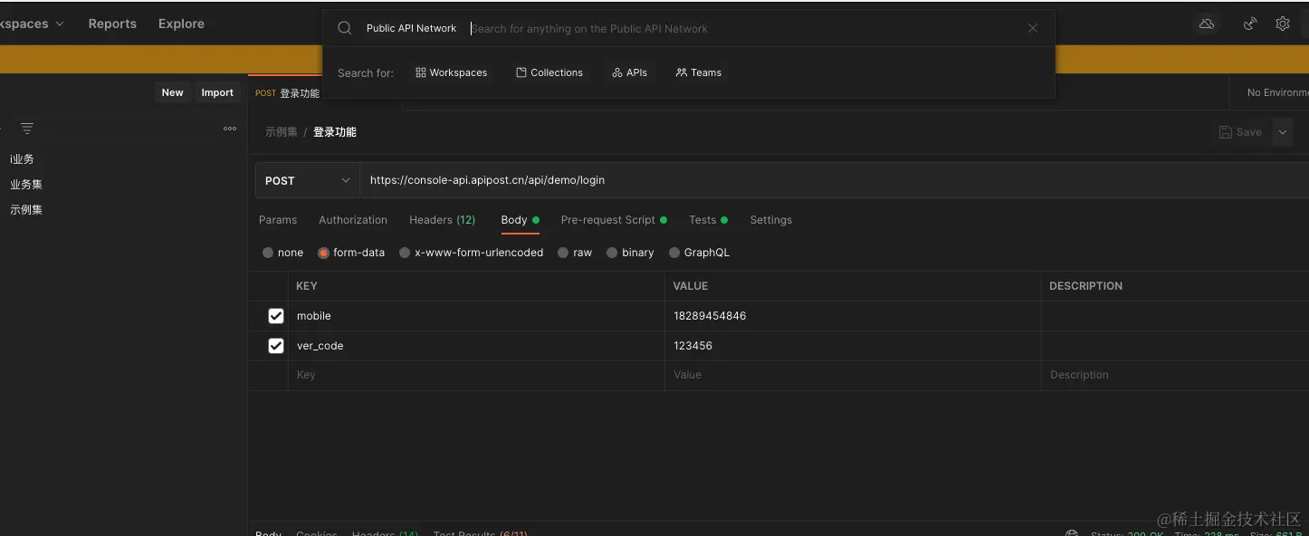The width and height of the screenshot is (1309, 536).
Task: Click the 示例集 breadcrumb link
Action: coord(282,132)
